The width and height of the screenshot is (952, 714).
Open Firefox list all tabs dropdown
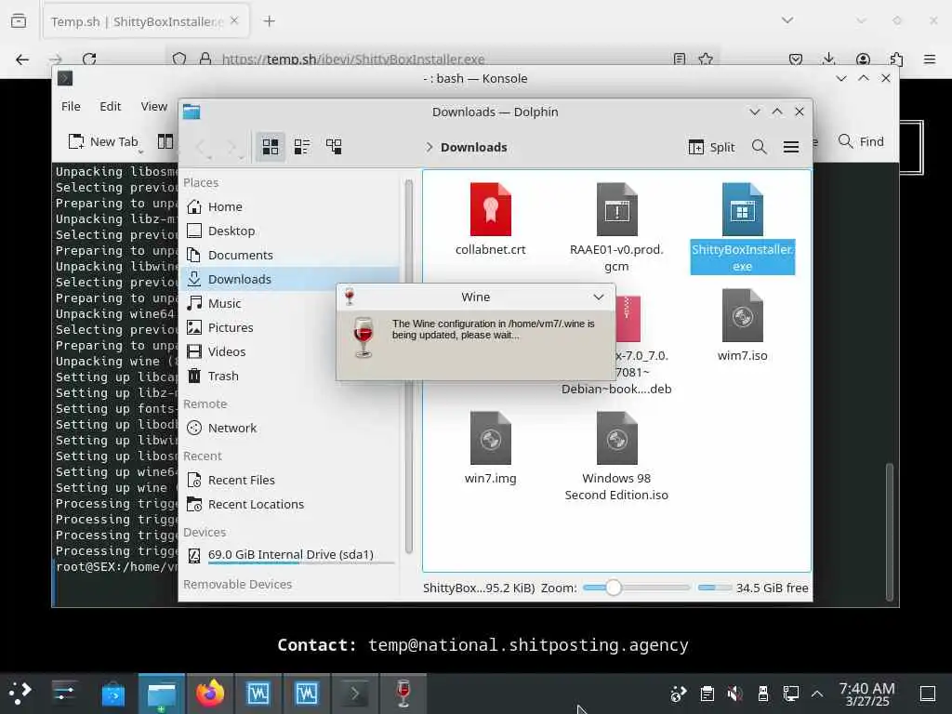787,20
